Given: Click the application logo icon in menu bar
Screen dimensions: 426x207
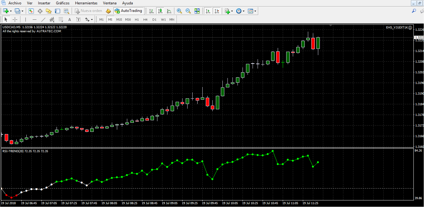Looking at the screenshot, I should click(3, 3).
